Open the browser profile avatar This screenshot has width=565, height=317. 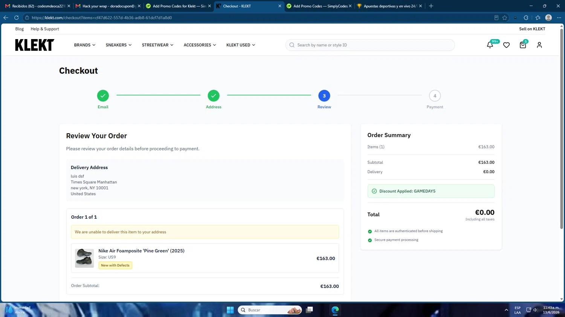coord(548,18)
